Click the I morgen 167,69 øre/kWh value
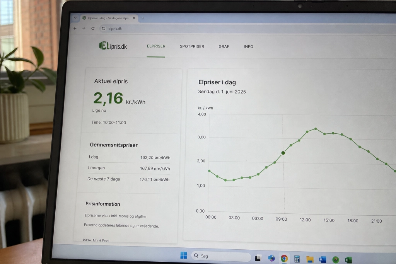This screenshot has height=264, width=396. tap(155, 169)
